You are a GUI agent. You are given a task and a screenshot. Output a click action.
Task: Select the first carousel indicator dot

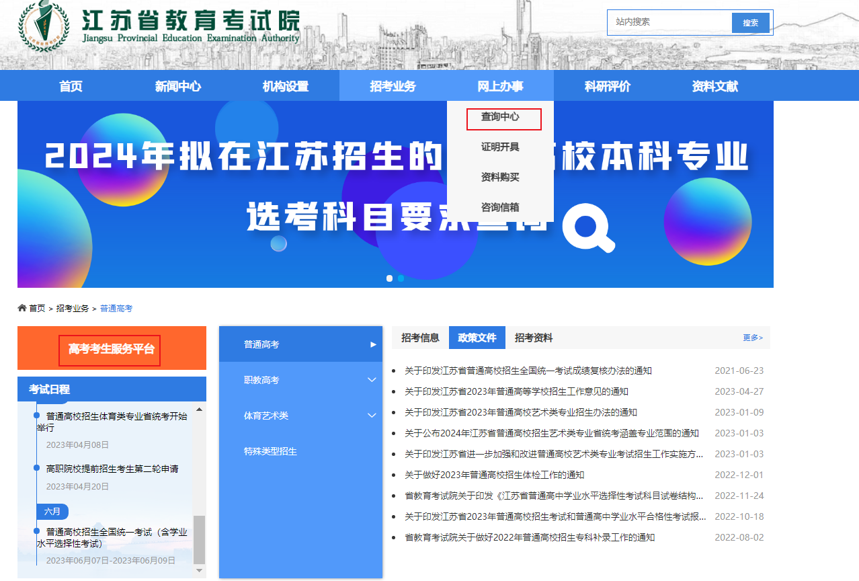pyautogui.click(x=389, y=278)
